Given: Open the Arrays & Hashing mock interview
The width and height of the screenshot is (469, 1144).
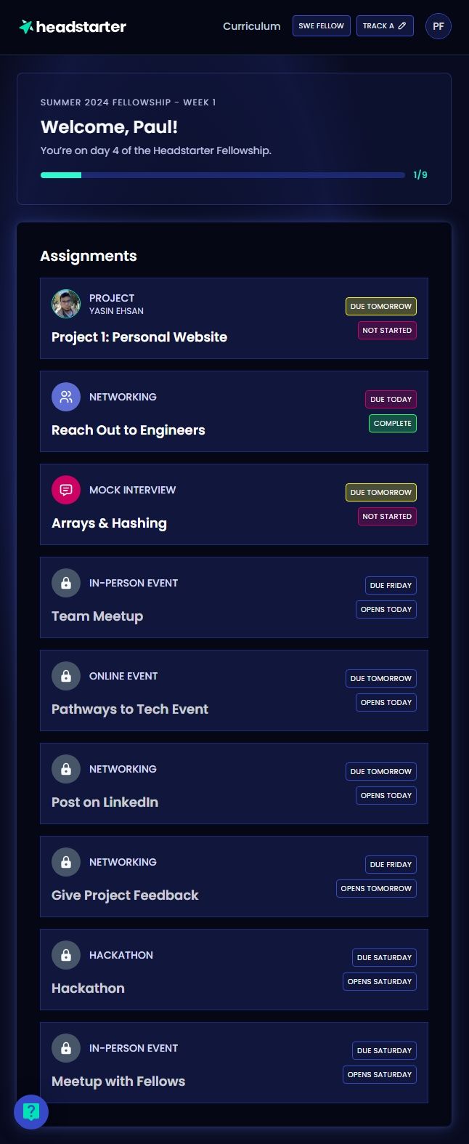Looking at the screenshot, I should [x=234, y=504].
